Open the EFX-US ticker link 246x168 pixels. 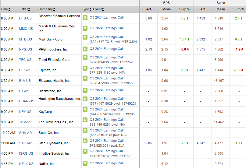(x=25, y=70)
